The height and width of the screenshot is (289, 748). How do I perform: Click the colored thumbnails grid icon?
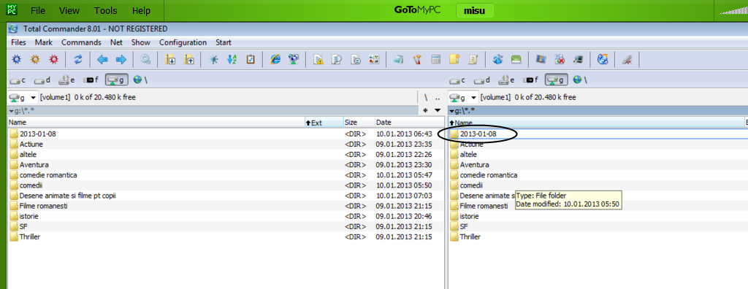(374, 60)
